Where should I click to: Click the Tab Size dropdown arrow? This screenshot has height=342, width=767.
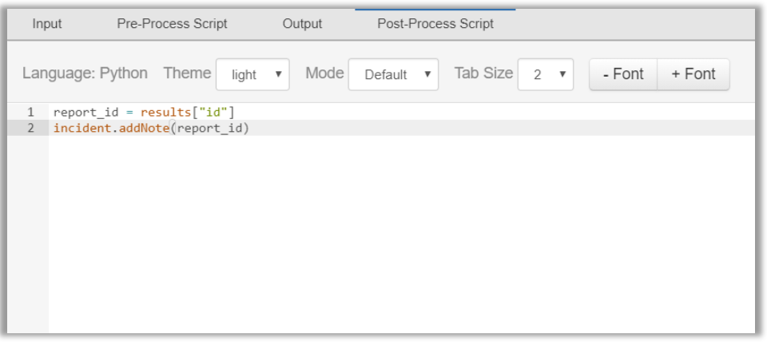[x=562, y=74]
